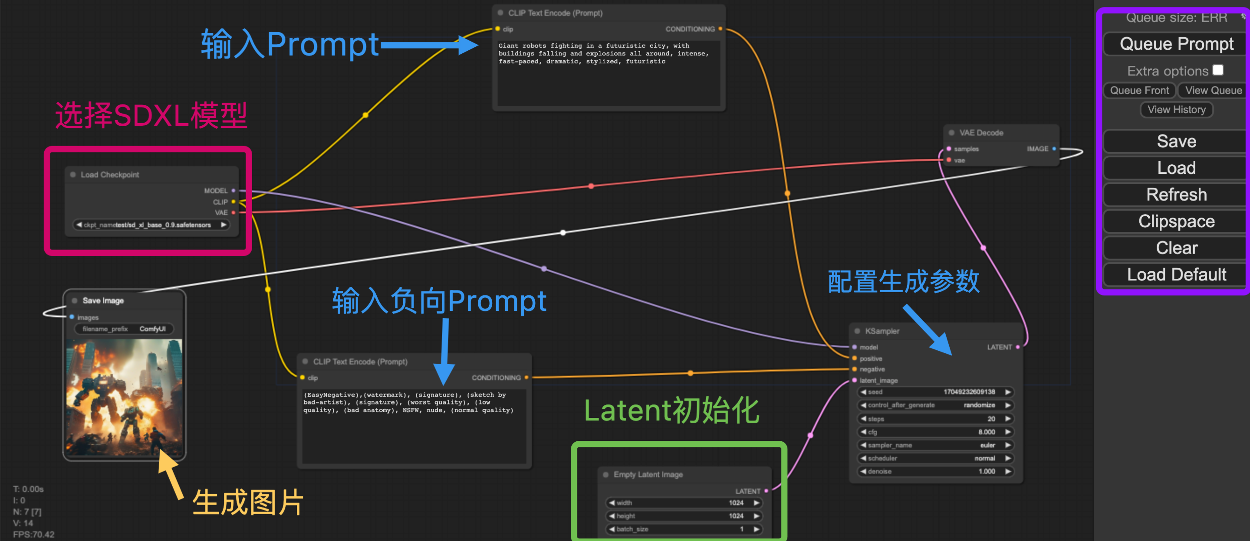Decrease cfg with its left arrow
Image resolution: width=1250 pixels, height=541 pixels.
click(863, 431)
